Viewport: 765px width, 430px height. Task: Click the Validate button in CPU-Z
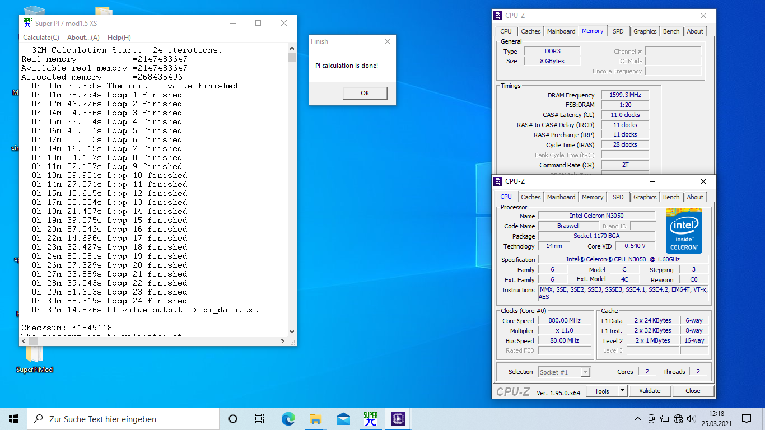(x=650, y=391)
